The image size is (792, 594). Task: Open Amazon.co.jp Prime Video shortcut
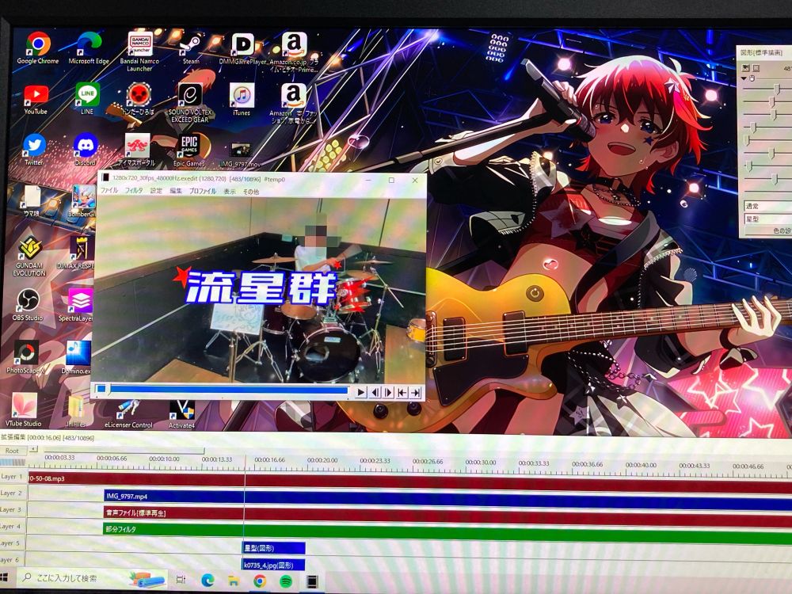tap(294, 52)
